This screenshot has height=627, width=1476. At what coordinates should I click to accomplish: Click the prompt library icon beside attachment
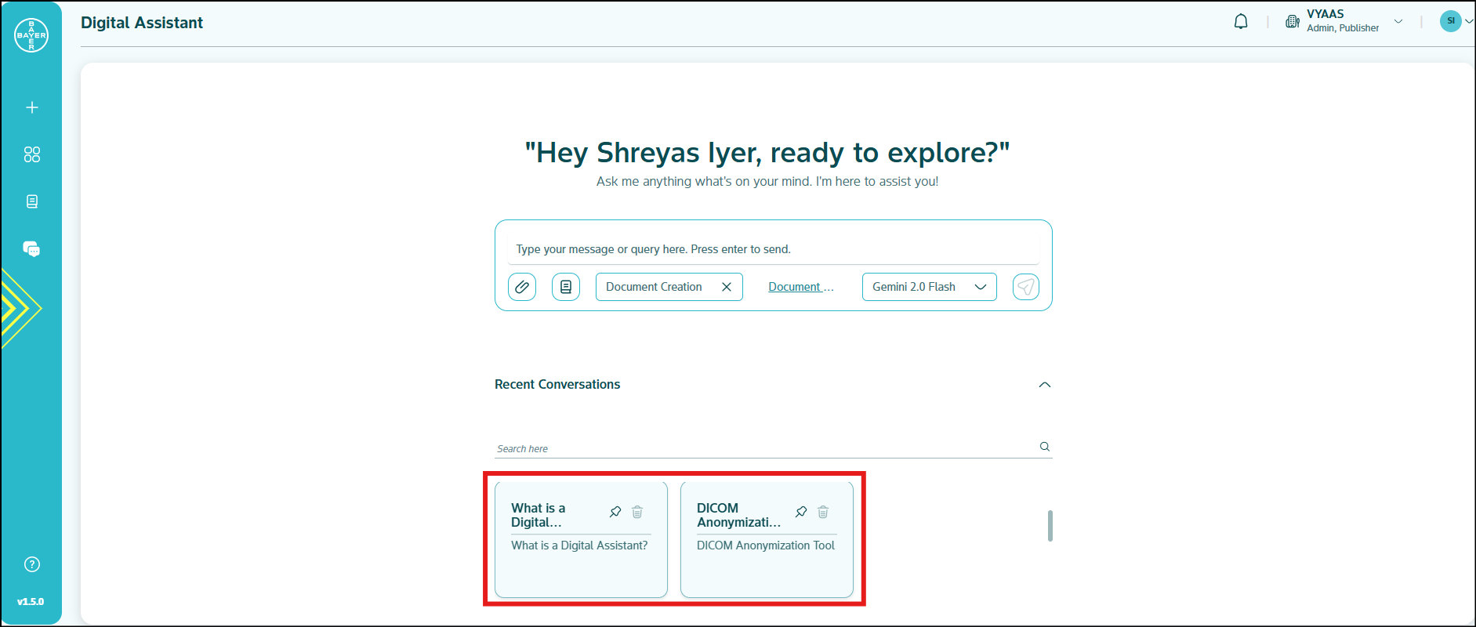[x=566, y=287]
